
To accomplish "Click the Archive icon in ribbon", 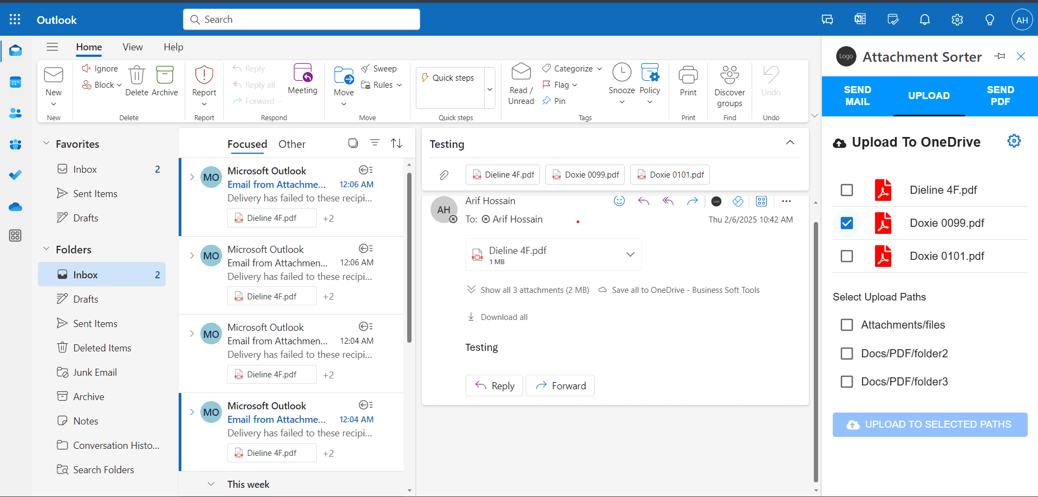I will (165, 75).
